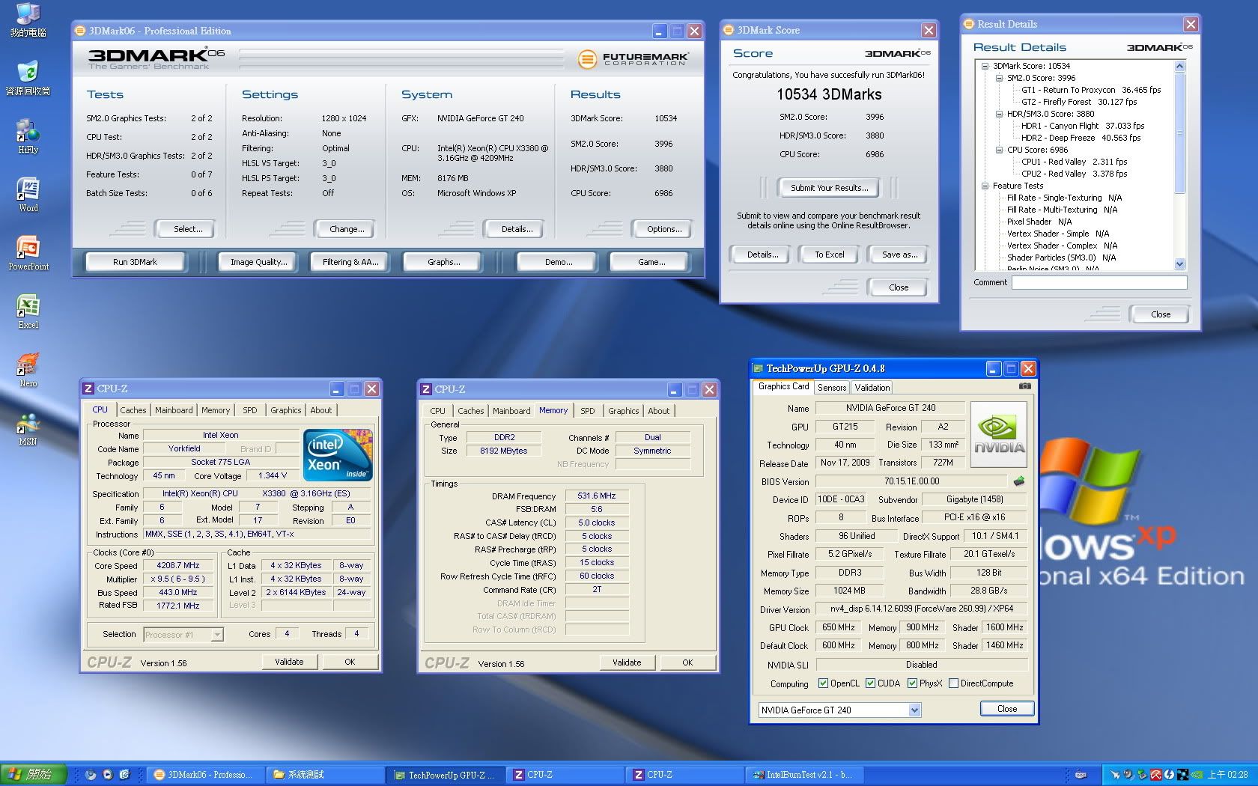Viewport: 1258px width, 786px height.
Task: Toggle the OpenCL checkbox in GPU-Z
Action: click(824, 683)
